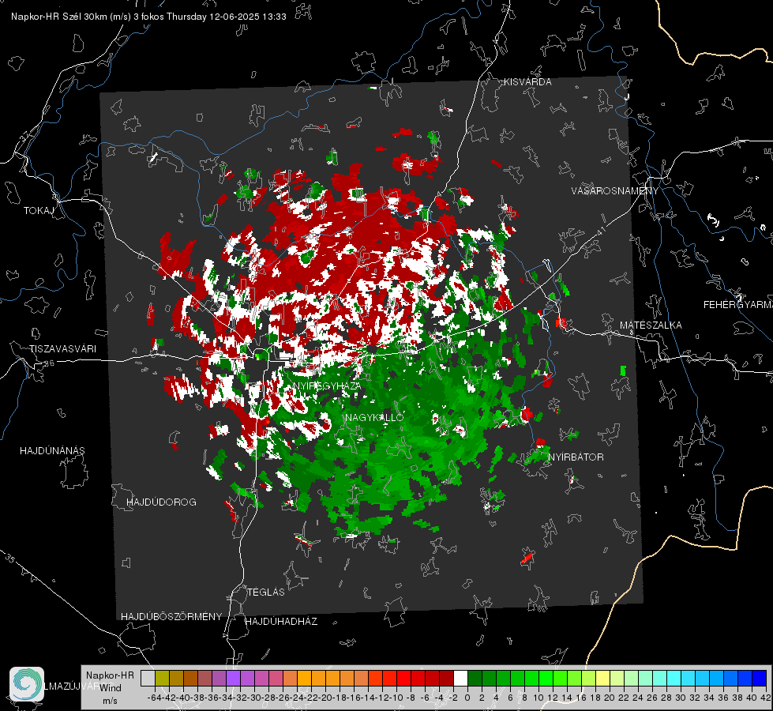Pick the dark blue last legend swatch
The image size is (773, 711).
[760, 678]
